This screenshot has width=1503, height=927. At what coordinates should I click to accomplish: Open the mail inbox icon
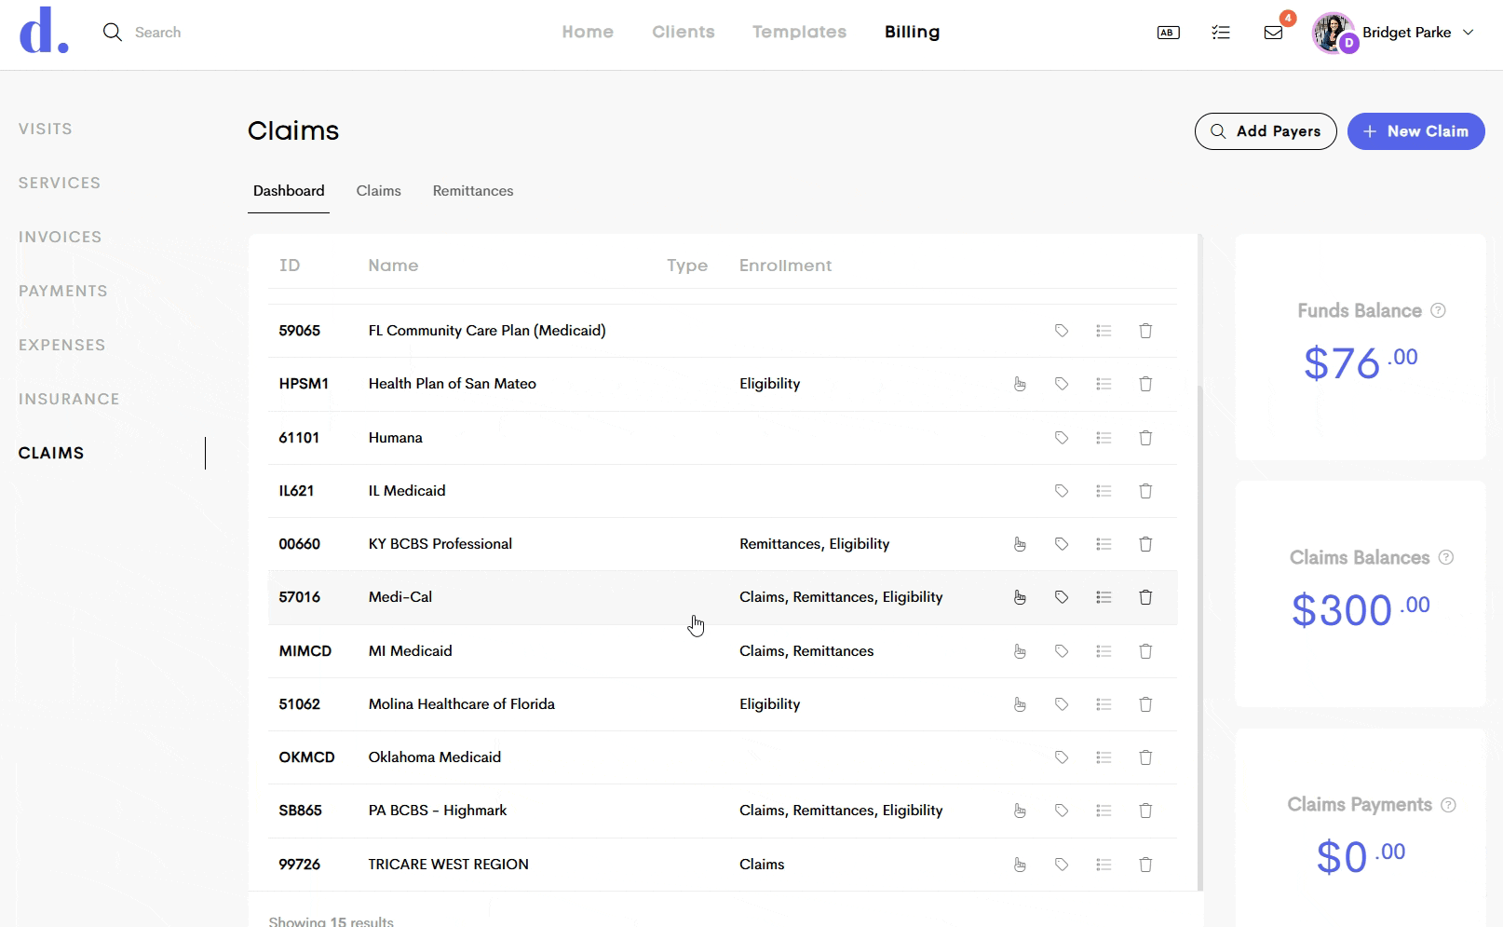coord(1273,33)
